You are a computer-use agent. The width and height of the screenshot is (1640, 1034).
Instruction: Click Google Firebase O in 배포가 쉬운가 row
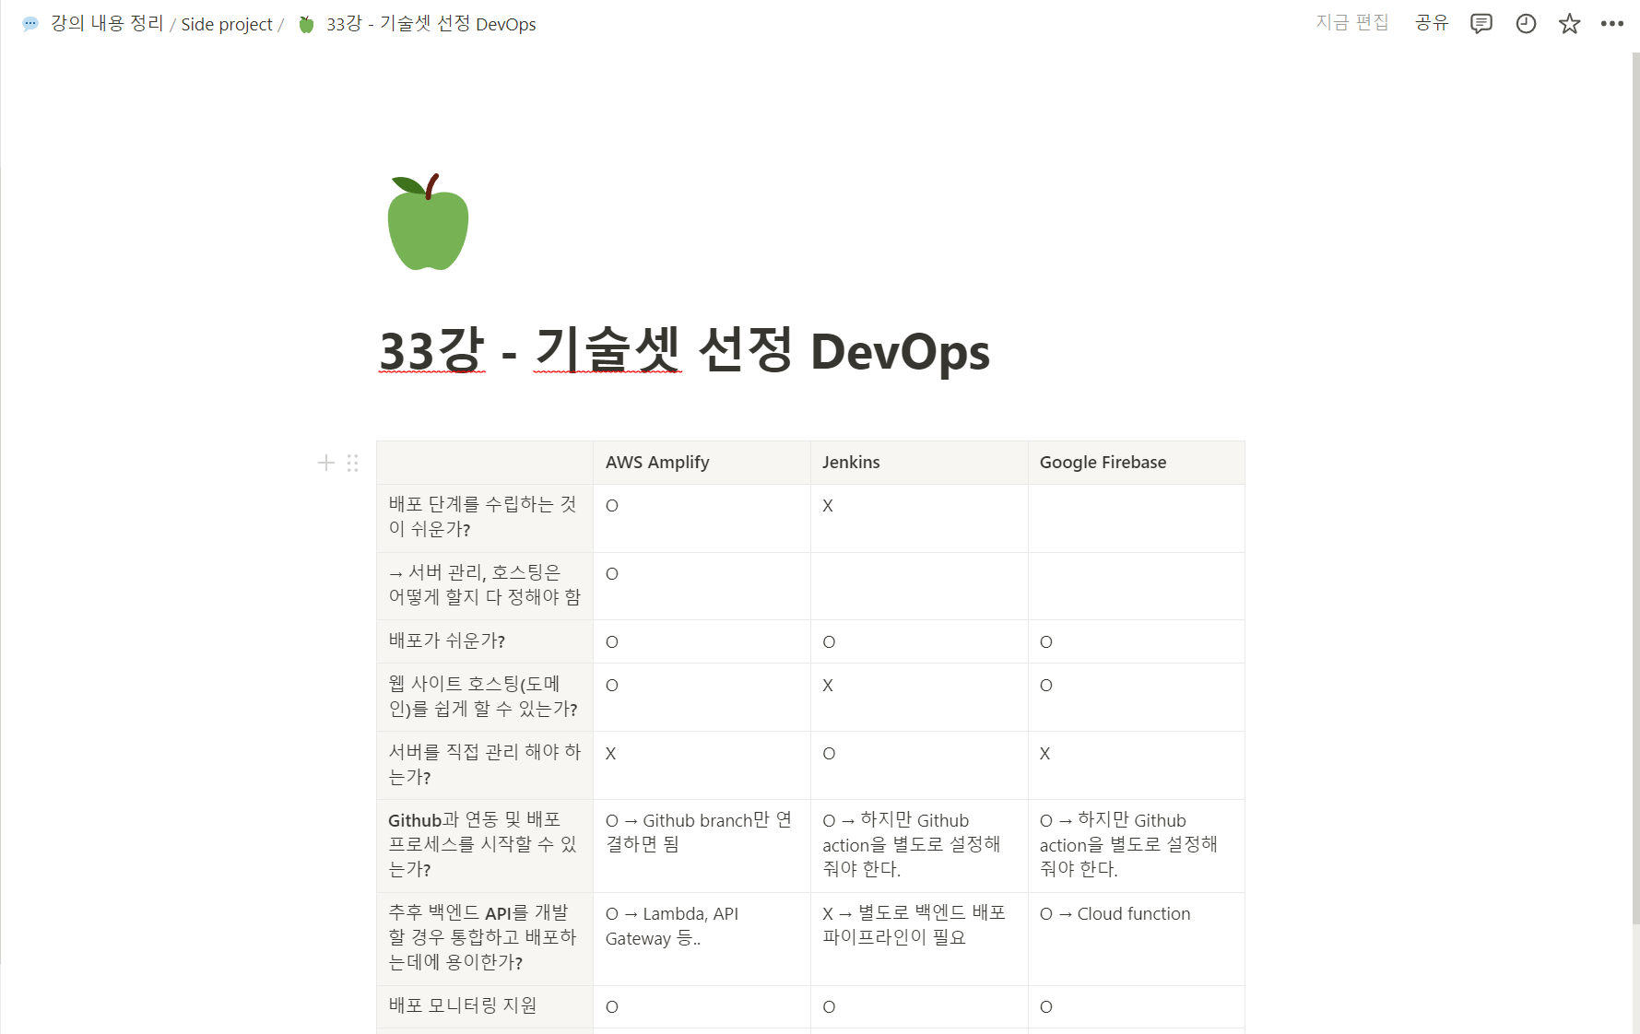[1137, 641]
